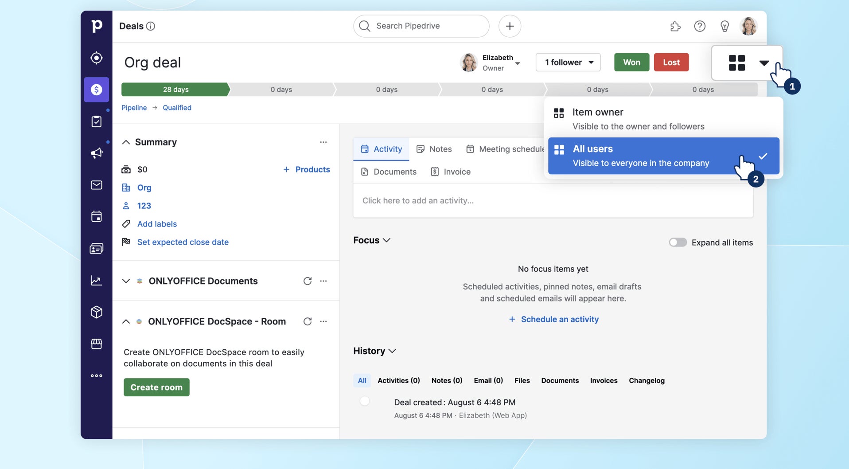Toggle Expand all items switch
This screenshot has width=849, height=469.
(x=678, y=242)
